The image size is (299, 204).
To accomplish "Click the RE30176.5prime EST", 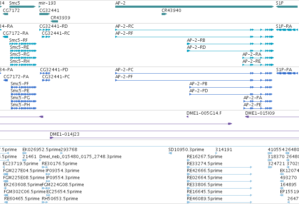I will 45,167.
